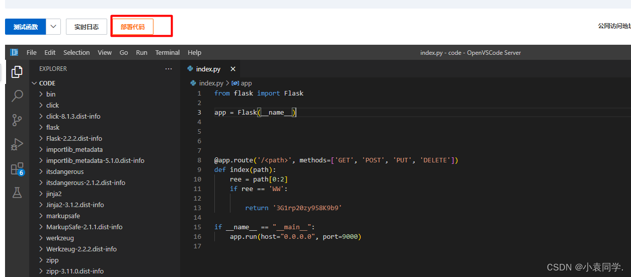This screenshot has height=277, width=631.
Task: Place cursor on 'from flask import Flask' line
Action: pos(259,93)
